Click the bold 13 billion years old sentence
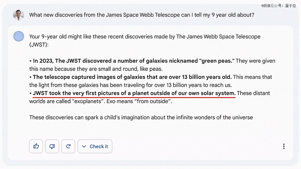The image size is (301, 169). (x=132, y=77)
